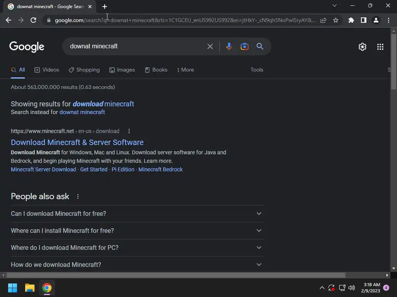Share this page icon in address bar
Screen dimensions: 397x297
323,20
